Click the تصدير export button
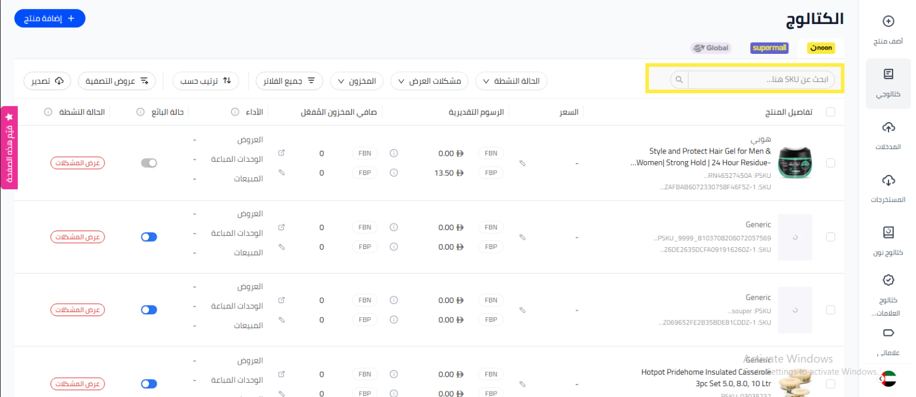The height and width of the screenshot is (397, 916). click(47, 81)
